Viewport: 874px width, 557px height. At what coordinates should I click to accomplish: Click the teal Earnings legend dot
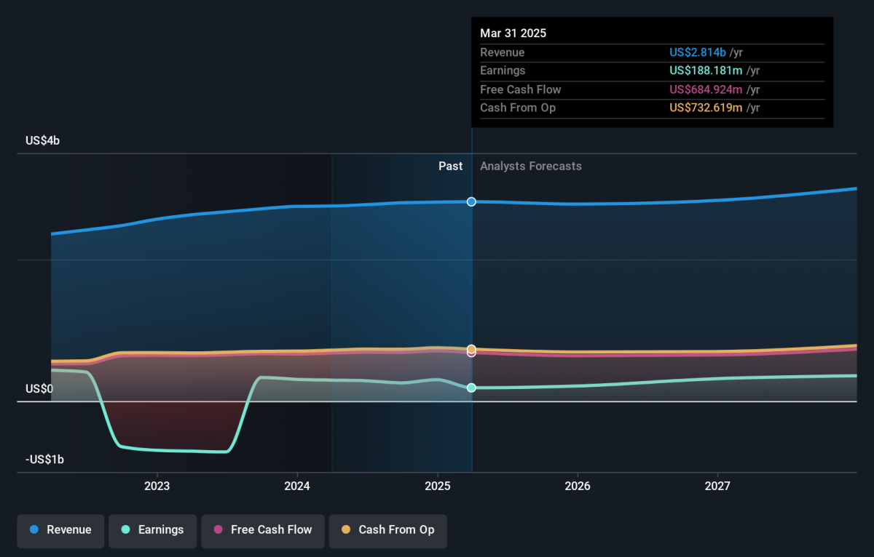[x=126, y=530]
